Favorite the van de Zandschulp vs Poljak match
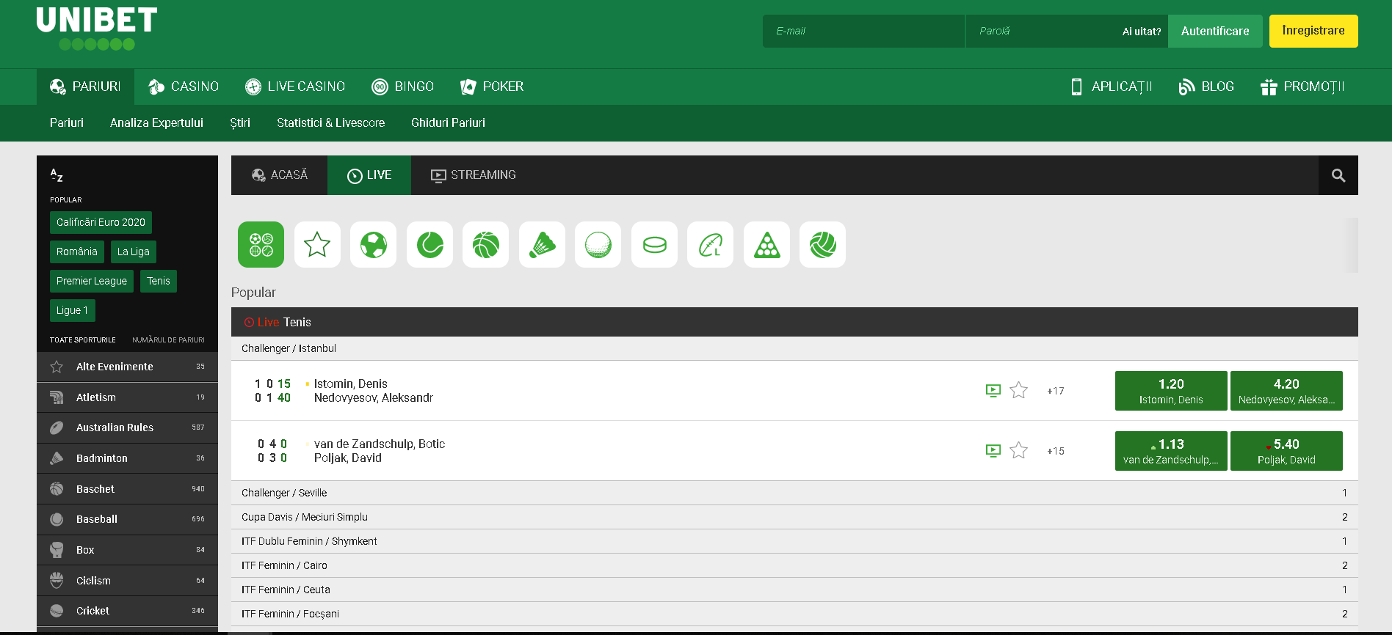This screenshot has width=1392, height=635. (x=1018, y=450)
